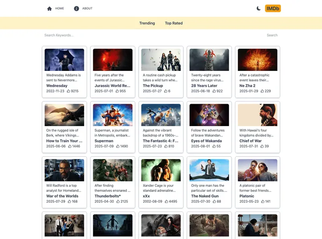Click the Ne Zha 2 title
Viewport: 322px width, 239px height.
[x=248, y=85]
